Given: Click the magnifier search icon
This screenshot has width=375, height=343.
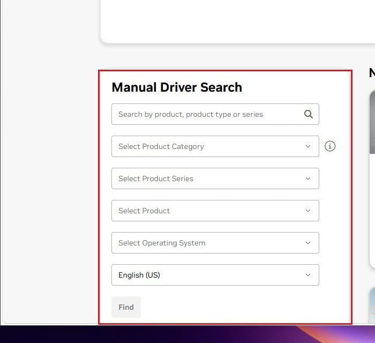Looking at the screenshot, I should point(308,114).
